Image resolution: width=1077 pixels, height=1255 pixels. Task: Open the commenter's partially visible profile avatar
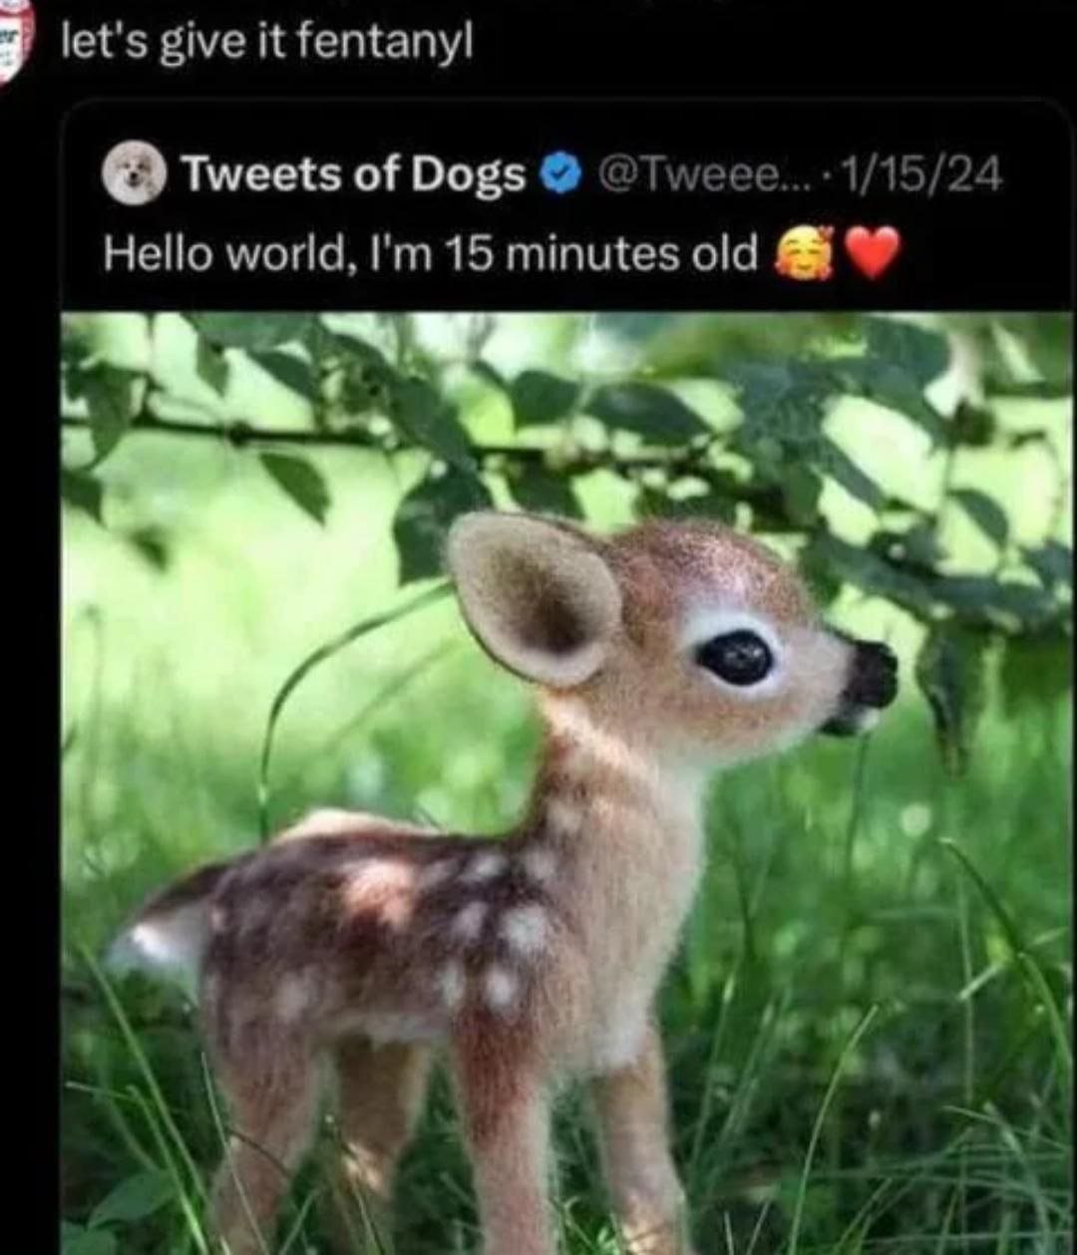click(x=15, y=38)
